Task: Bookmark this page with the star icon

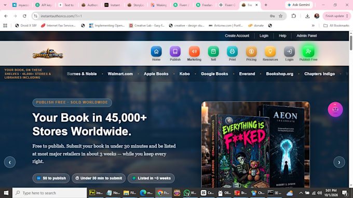Action: [x=280, y=16]
